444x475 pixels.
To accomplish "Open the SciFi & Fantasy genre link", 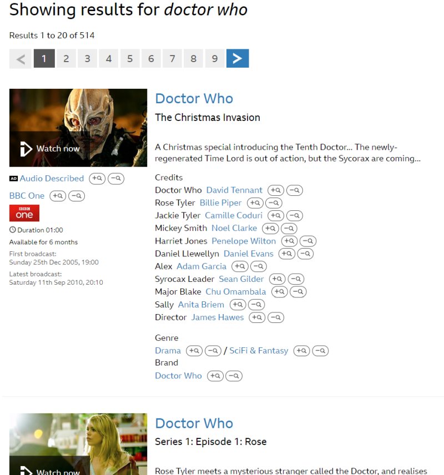I will [x=259, y=351].
